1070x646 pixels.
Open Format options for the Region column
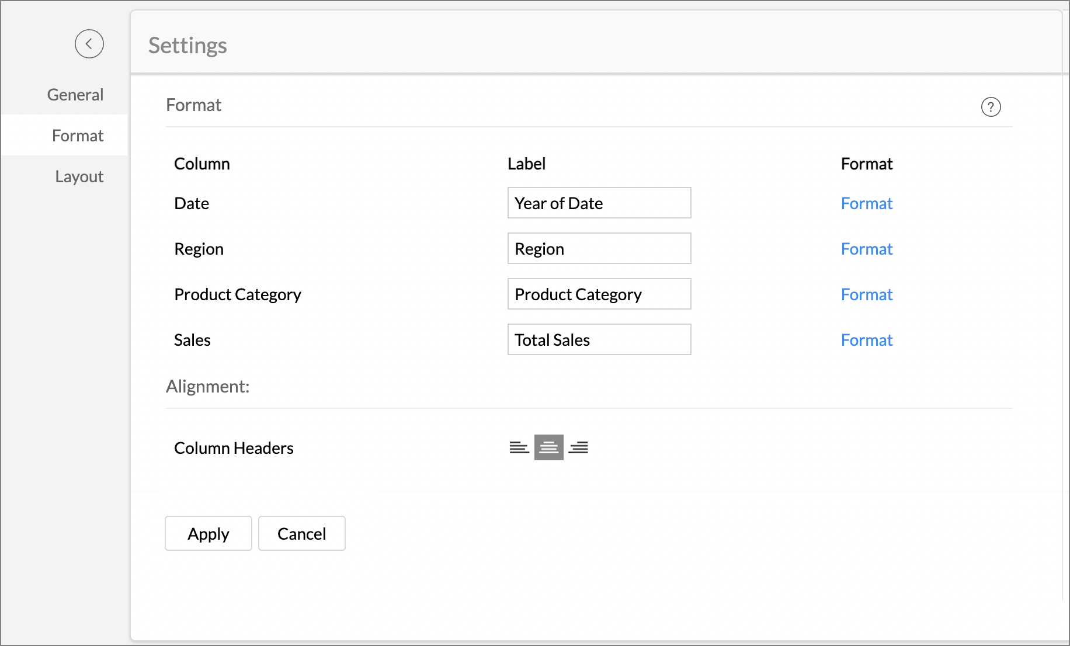click(867, 249)
